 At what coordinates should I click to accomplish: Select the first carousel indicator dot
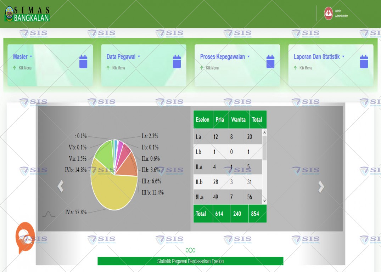[187, 250]
